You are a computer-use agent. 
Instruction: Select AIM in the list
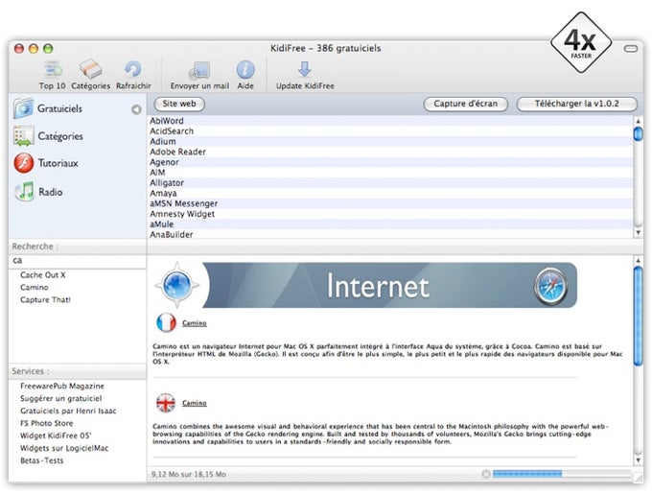coord(390,173)
